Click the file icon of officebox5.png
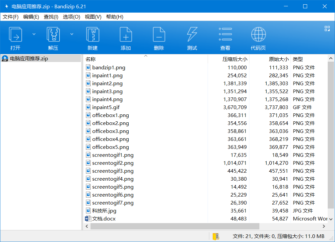 pos(88,147)
